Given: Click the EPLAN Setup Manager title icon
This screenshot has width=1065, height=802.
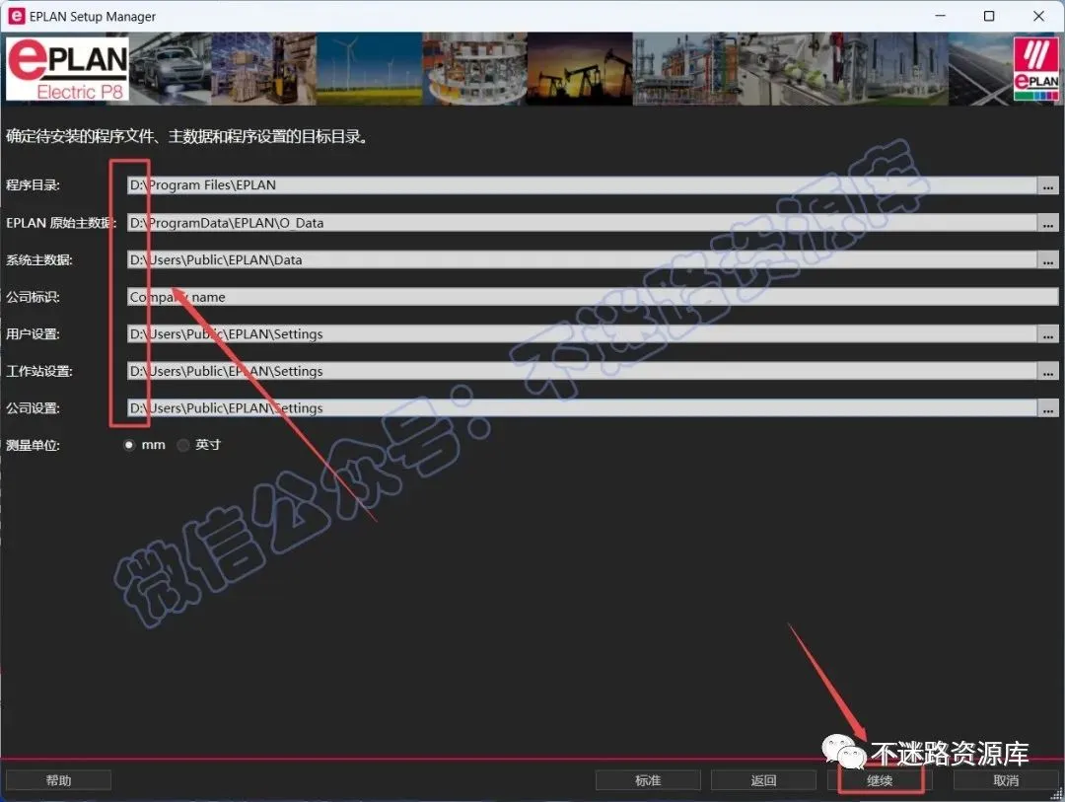Looking at the screenshot, I should 16,16.
